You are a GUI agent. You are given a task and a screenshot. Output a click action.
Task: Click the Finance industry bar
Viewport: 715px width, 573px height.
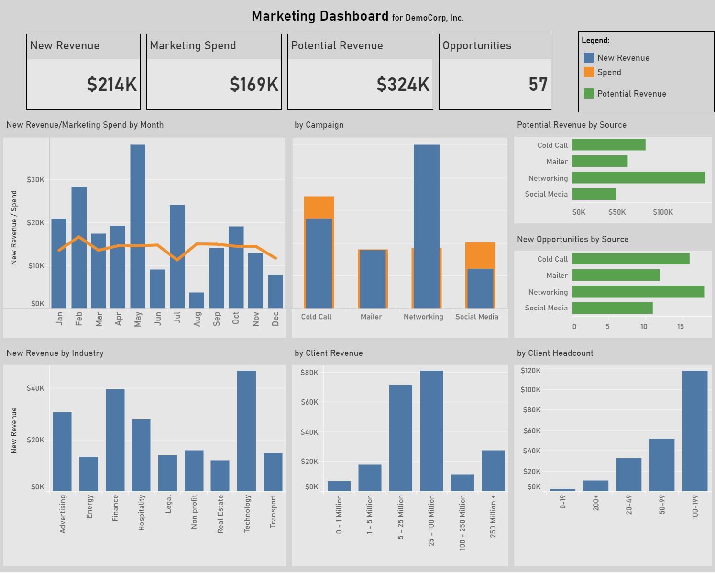(115, 440)
